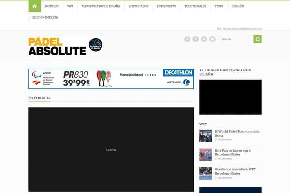Visit the Facebook page icon
This screenshot has height=193, width=290.
(195, 39)
